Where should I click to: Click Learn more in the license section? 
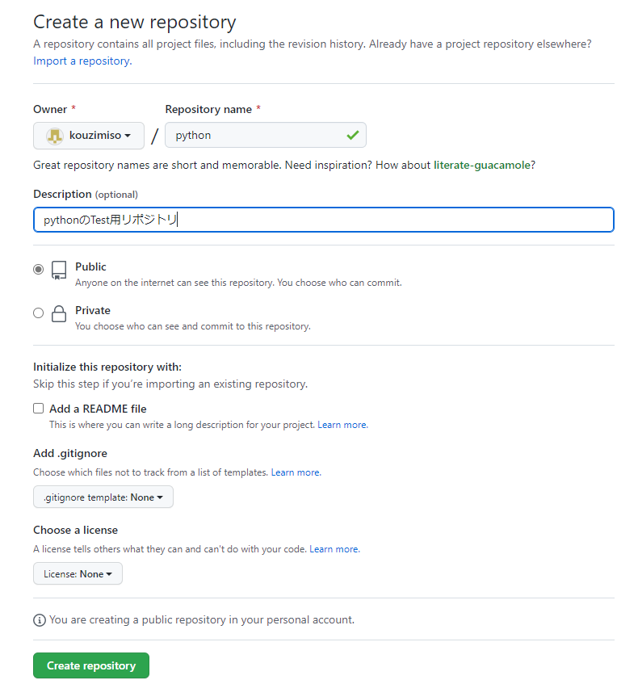(334, 548)
